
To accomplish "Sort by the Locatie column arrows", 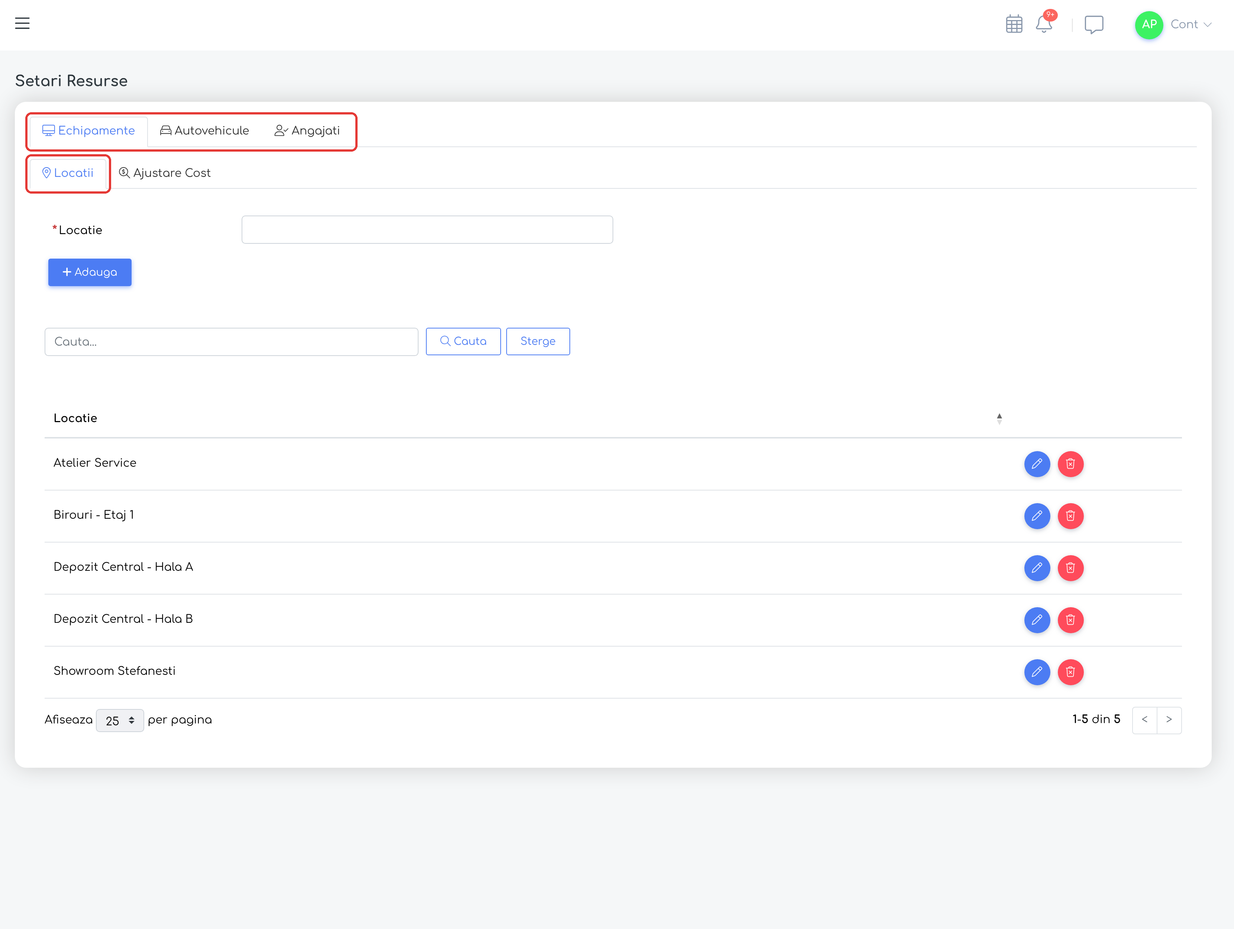I will point(999,419).
